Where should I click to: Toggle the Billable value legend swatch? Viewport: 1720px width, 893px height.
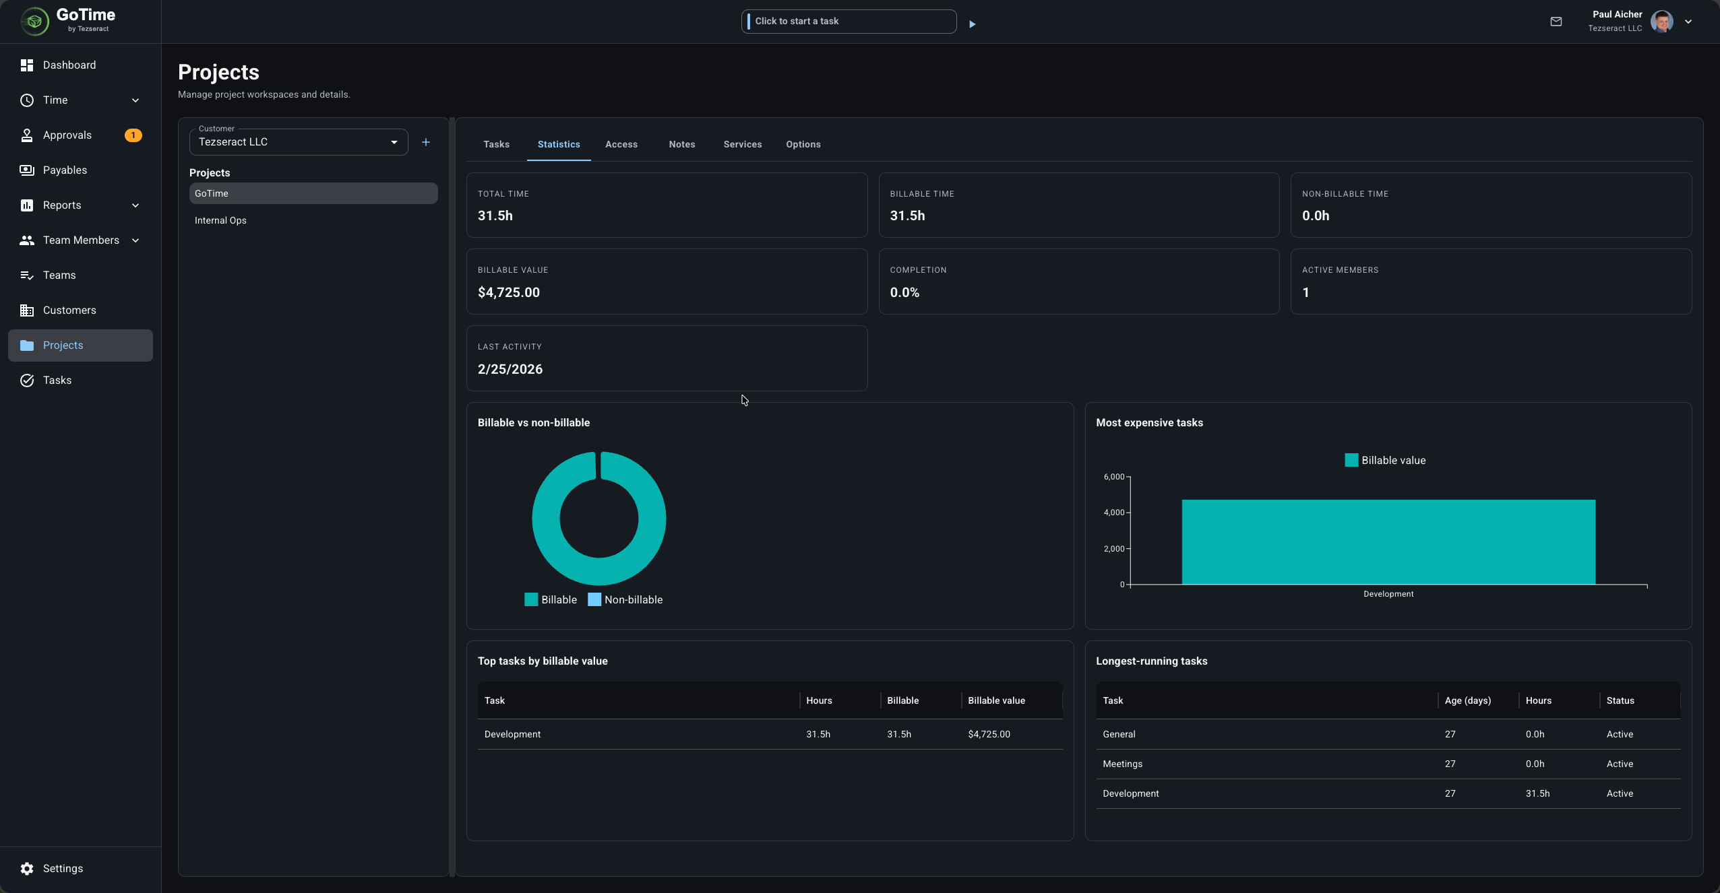[x=1351, y=460]
